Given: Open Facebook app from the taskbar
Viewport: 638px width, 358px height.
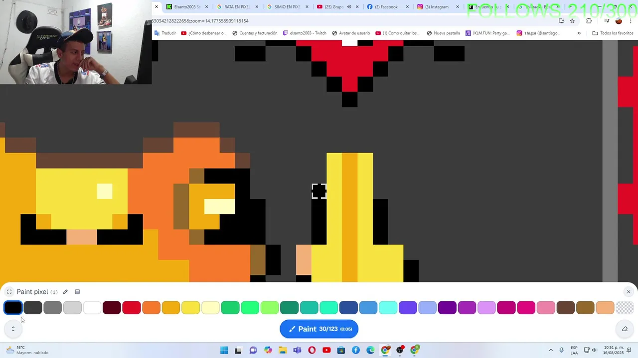Looking at the screenshot, I should click(356, 351).
